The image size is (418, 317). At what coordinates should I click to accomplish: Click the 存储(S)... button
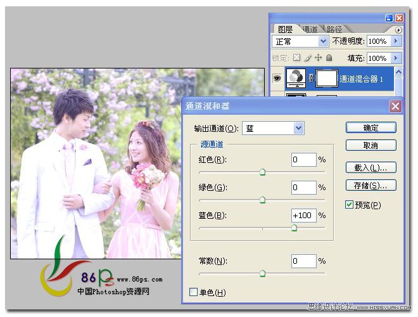coord(370,185)
